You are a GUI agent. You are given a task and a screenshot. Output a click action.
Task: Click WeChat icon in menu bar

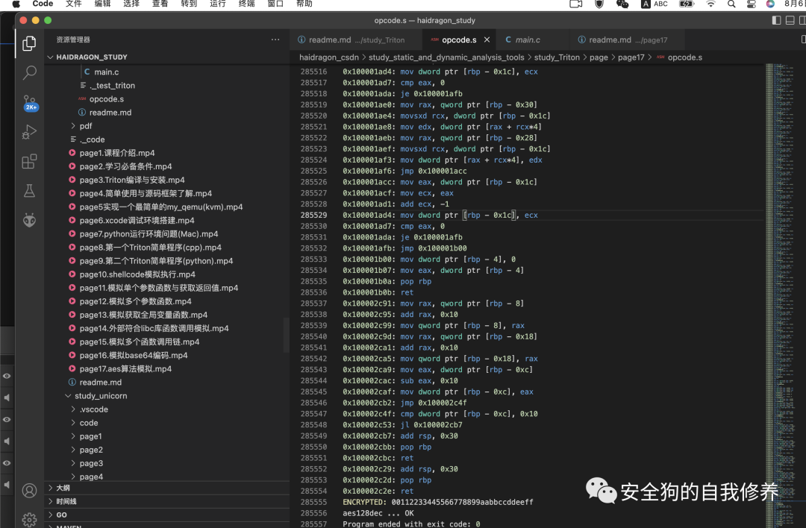(622, 4)
